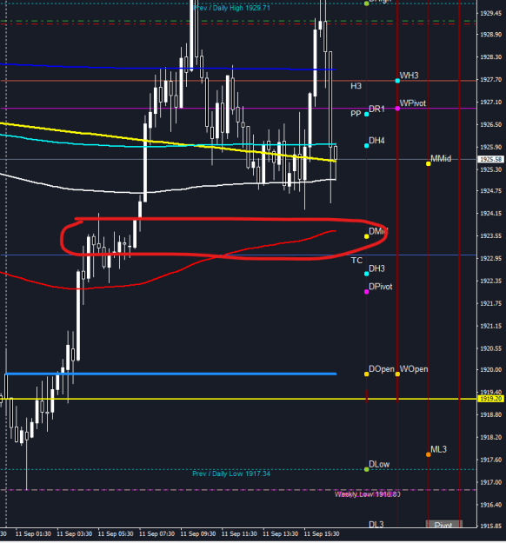506x543 pixels.
Task: Select the DH4 cyan level marker
Action: (x=367, y=145)
